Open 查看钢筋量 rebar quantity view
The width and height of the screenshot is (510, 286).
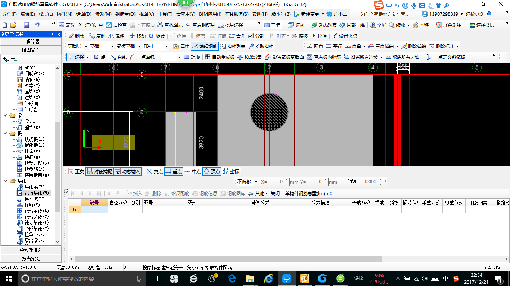click(200, 25)
